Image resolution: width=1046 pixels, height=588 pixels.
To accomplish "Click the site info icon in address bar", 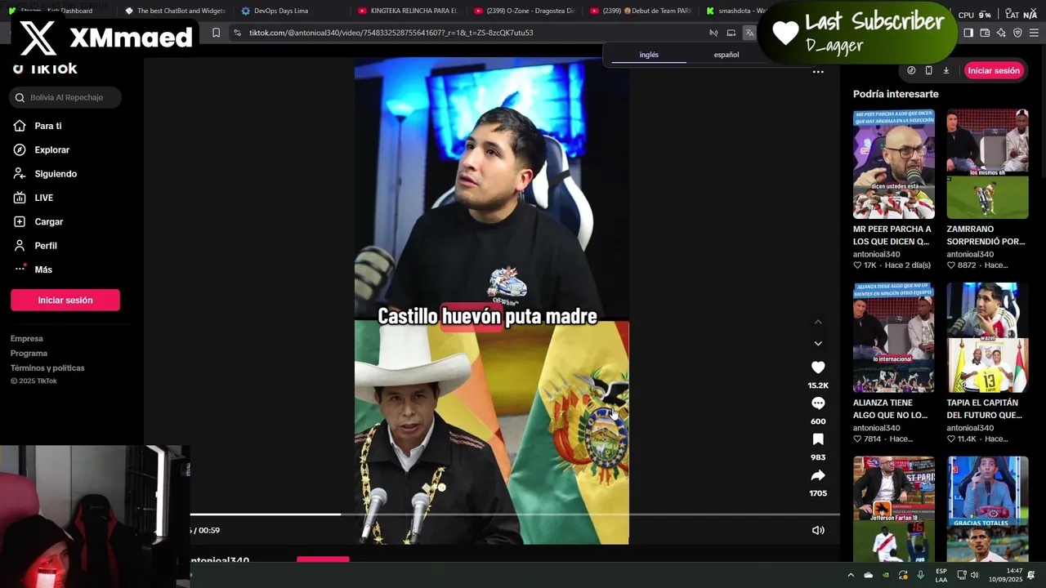I will [x=237, y=33].
